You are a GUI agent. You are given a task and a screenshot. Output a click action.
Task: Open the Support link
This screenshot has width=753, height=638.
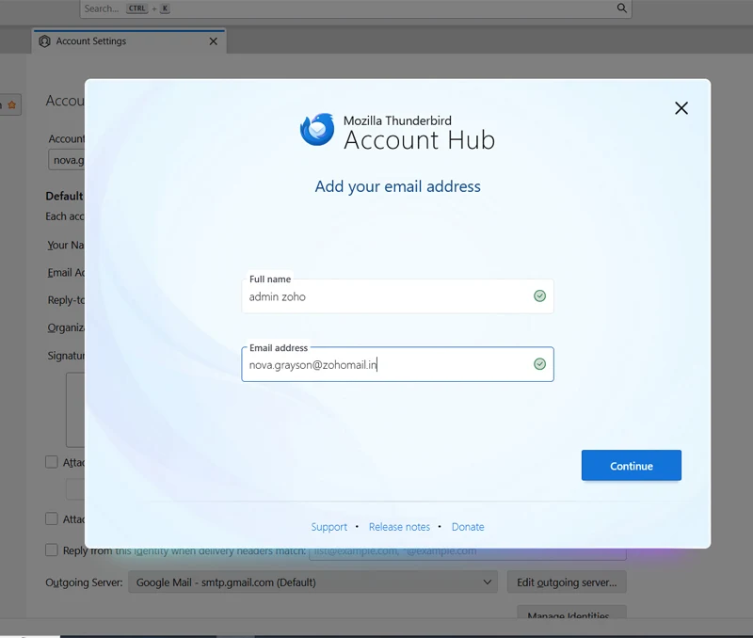pyautogui.click(x=329, y=527)
